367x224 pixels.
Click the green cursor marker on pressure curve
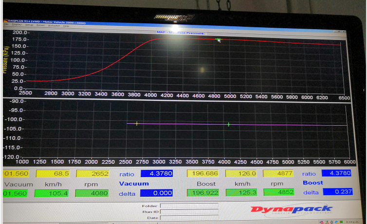[218, 39]
